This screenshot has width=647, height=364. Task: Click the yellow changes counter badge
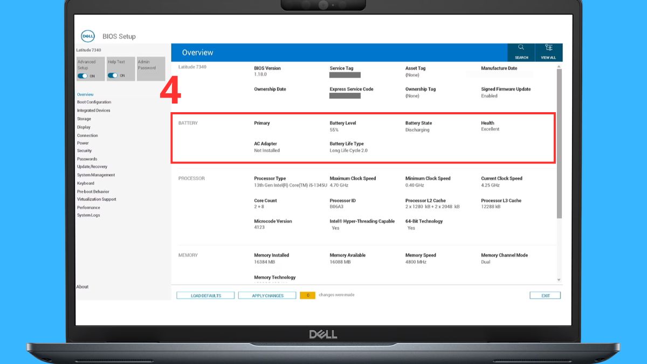[x=307, y=296]
